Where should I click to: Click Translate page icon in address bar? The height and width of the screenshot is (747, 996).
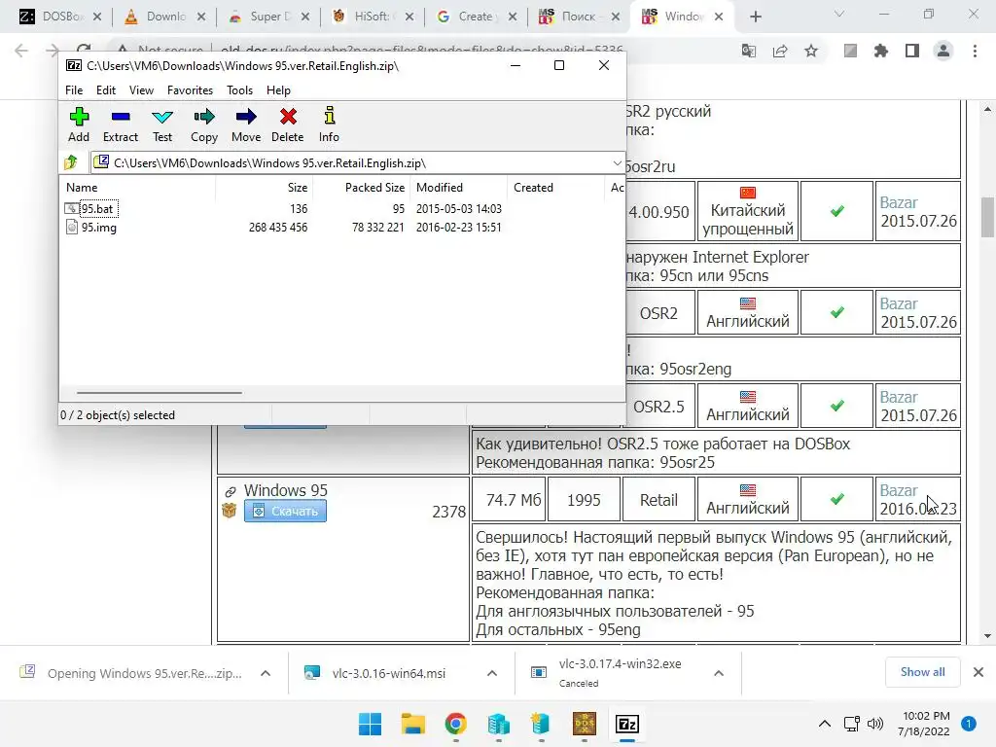[x=749, y=51]
